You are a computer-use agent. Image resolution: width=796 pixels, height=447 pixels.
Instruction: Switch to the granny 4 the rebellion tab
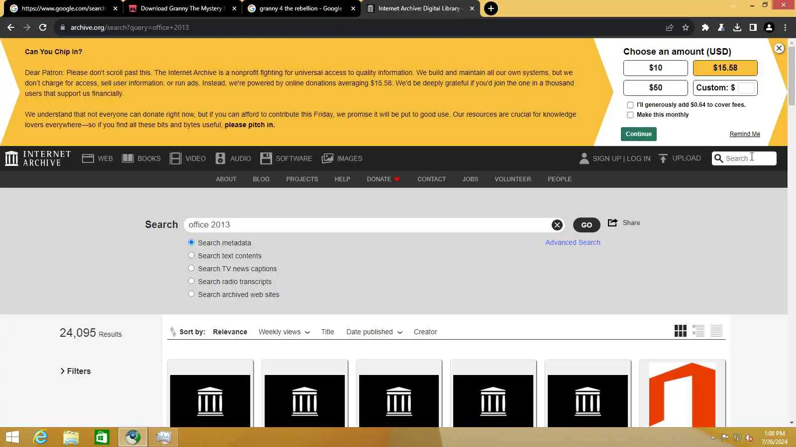click(x=301, y=8)
